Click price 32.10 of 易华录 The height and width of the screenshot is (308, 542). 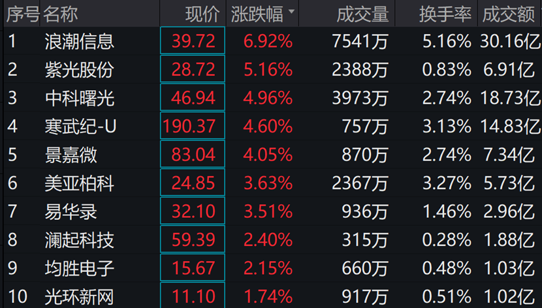tap(193, 211)
